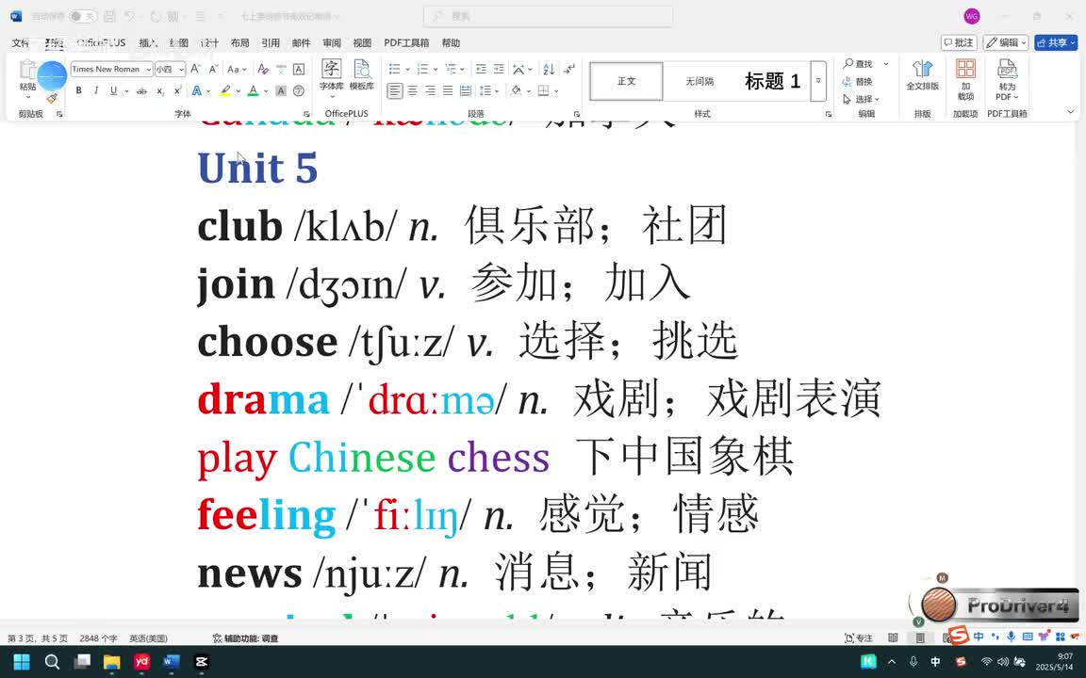Click the Share (共享) button

coord(1056,43)
